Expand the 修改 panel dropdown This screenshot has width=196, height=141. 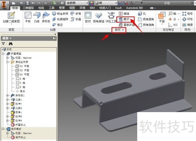(x=119, y=30)
